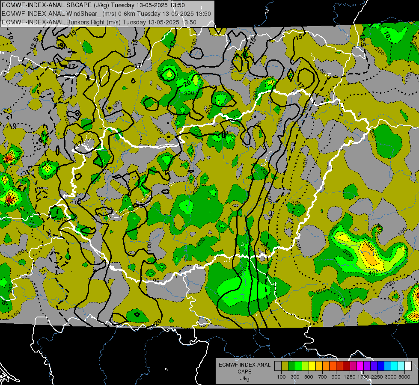Select the purple swatch after 1750

pos(367,366)
